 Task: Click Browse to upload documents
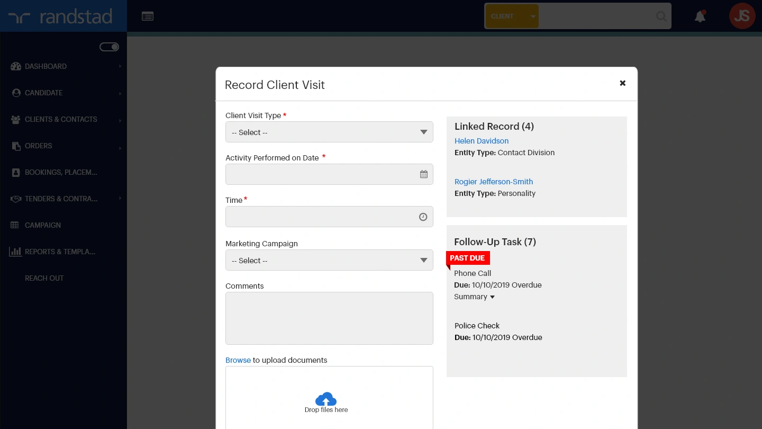click(x=238, y=360)
